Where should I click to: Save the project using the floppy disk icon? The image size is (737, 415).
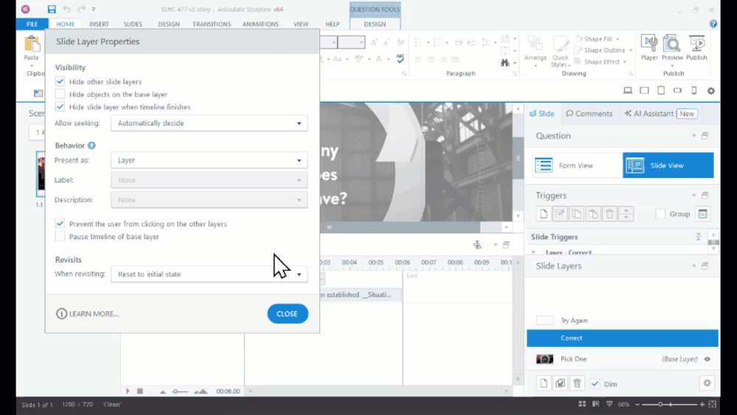click(x=52, y=10)
